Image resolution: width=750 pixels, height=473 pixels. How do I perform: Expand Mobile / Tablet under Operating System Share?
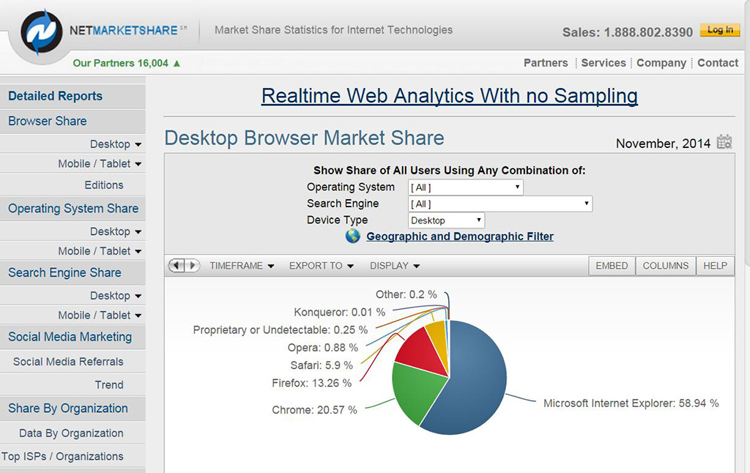100,251
